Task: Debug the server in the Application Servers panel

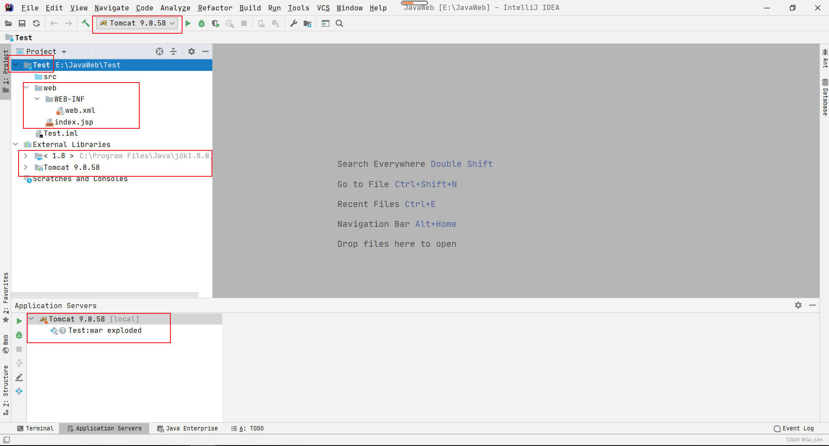Action: pos(19,335)
